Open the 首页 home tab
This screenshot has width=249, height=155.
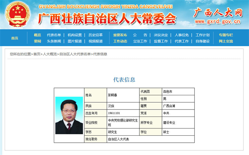(15, 38)
